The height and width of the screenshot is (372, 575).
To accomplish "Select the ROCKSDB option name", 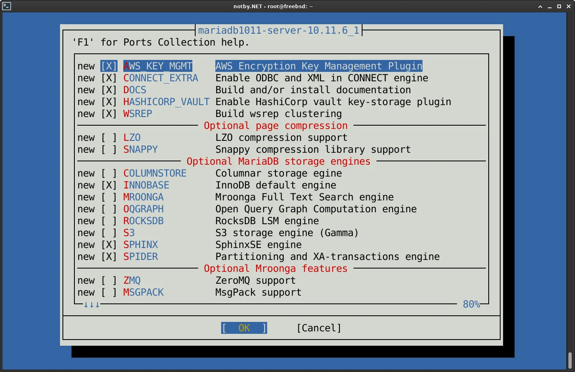I will tap(143, 221).
